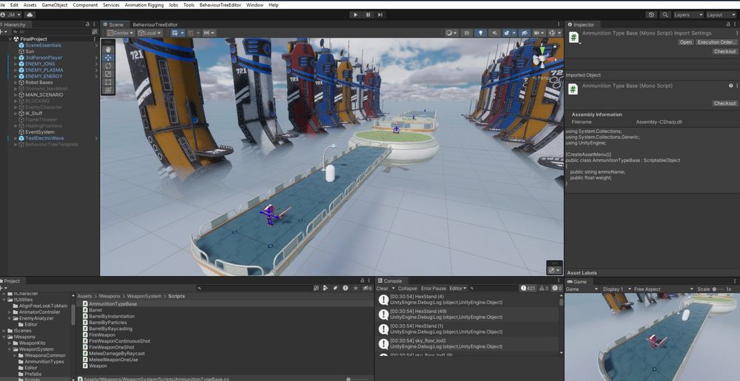Image resolution: width=740 pixels, height=381 pixels.
Task: Toggle 2D view mode in Scene
Action: pos(466,33)
